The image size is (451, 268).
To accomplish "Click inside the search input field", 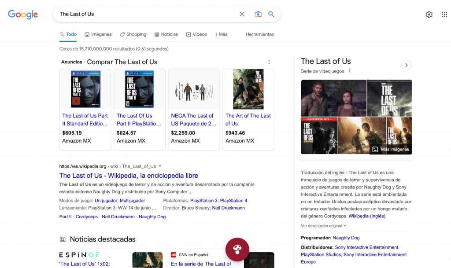I will [x=147, y=14].
